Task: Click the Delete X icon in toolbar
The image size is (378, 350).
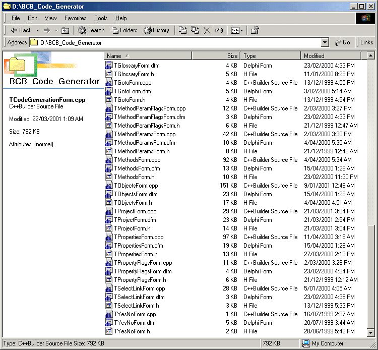Action: [x=207, y=30]
